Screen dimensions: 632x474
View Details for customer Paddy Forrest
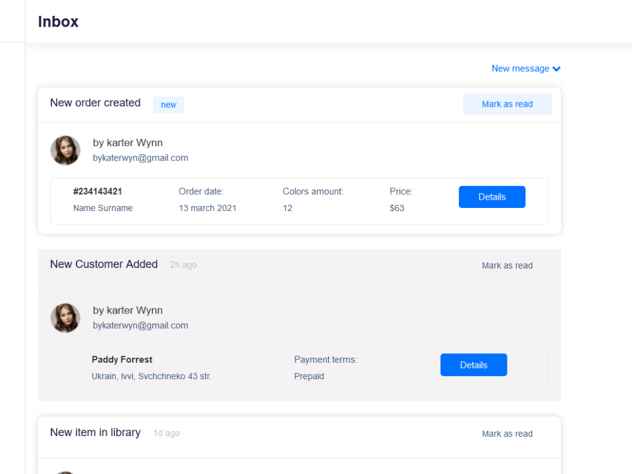click(473, 365)
